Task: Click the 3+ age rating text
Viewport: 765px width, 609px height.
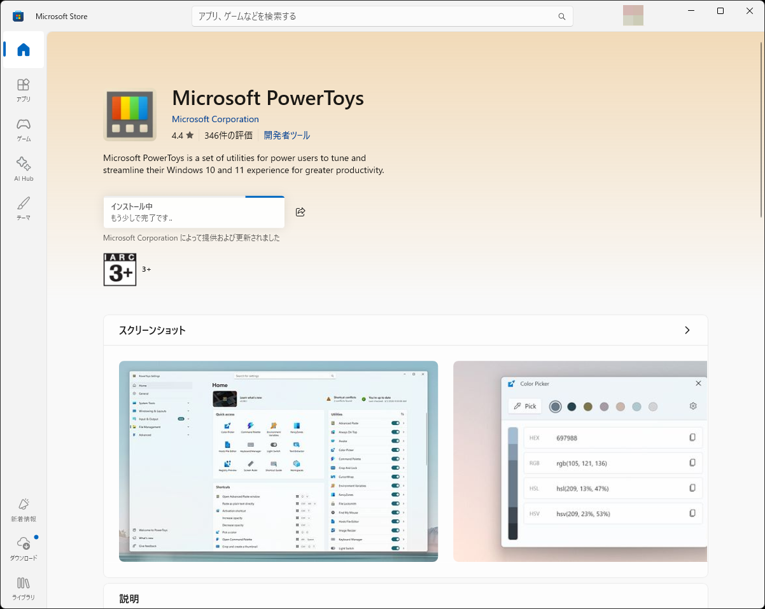Action: [x=146, y=269]
